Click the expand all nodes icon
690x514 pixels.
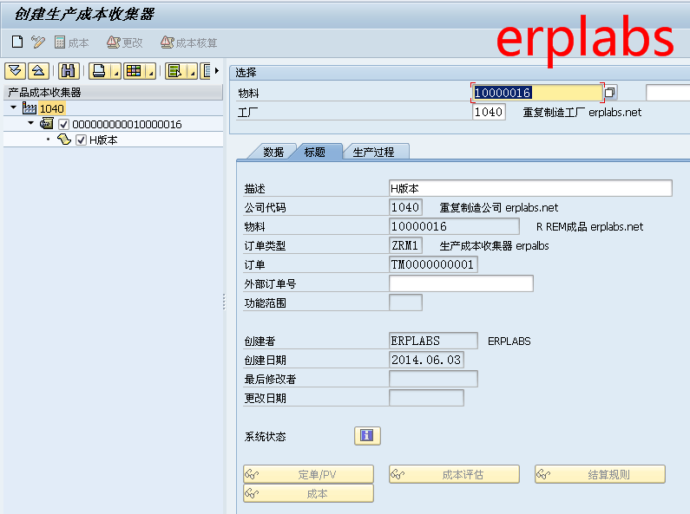tap(15, 71)
